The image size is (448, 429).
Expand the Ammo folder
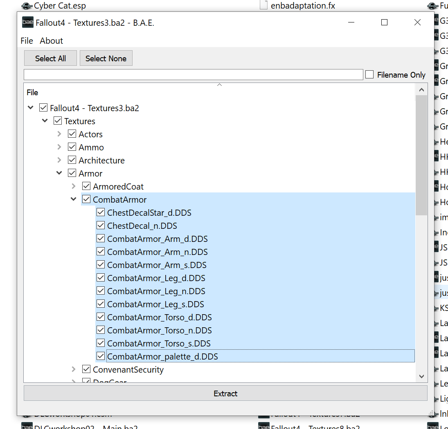click(59, 147)
